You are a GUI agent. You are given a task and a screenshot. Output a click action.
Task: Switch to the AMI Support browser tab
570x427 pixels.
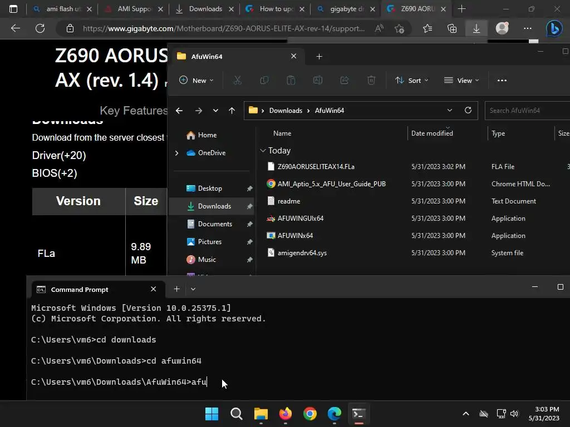(x=134, y=9)
